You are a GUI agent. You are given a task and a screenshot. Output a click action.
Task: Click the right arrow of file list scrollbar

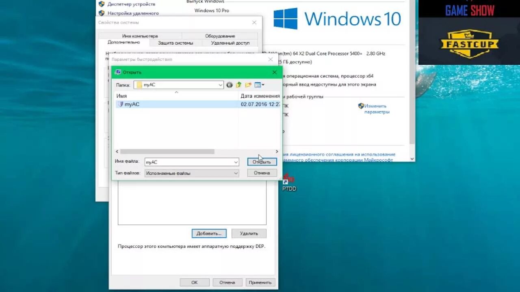277,151
